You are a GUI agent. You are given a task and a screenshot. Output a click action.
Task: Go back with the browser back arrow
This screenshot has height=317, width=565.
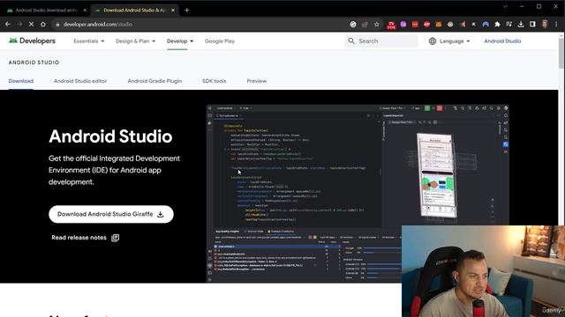(8, 24)
